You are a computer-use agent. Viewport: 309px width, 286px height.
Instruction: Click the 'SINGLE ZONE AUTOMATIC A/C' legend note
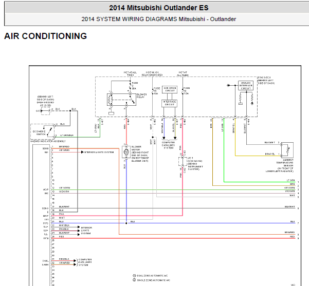154,280
